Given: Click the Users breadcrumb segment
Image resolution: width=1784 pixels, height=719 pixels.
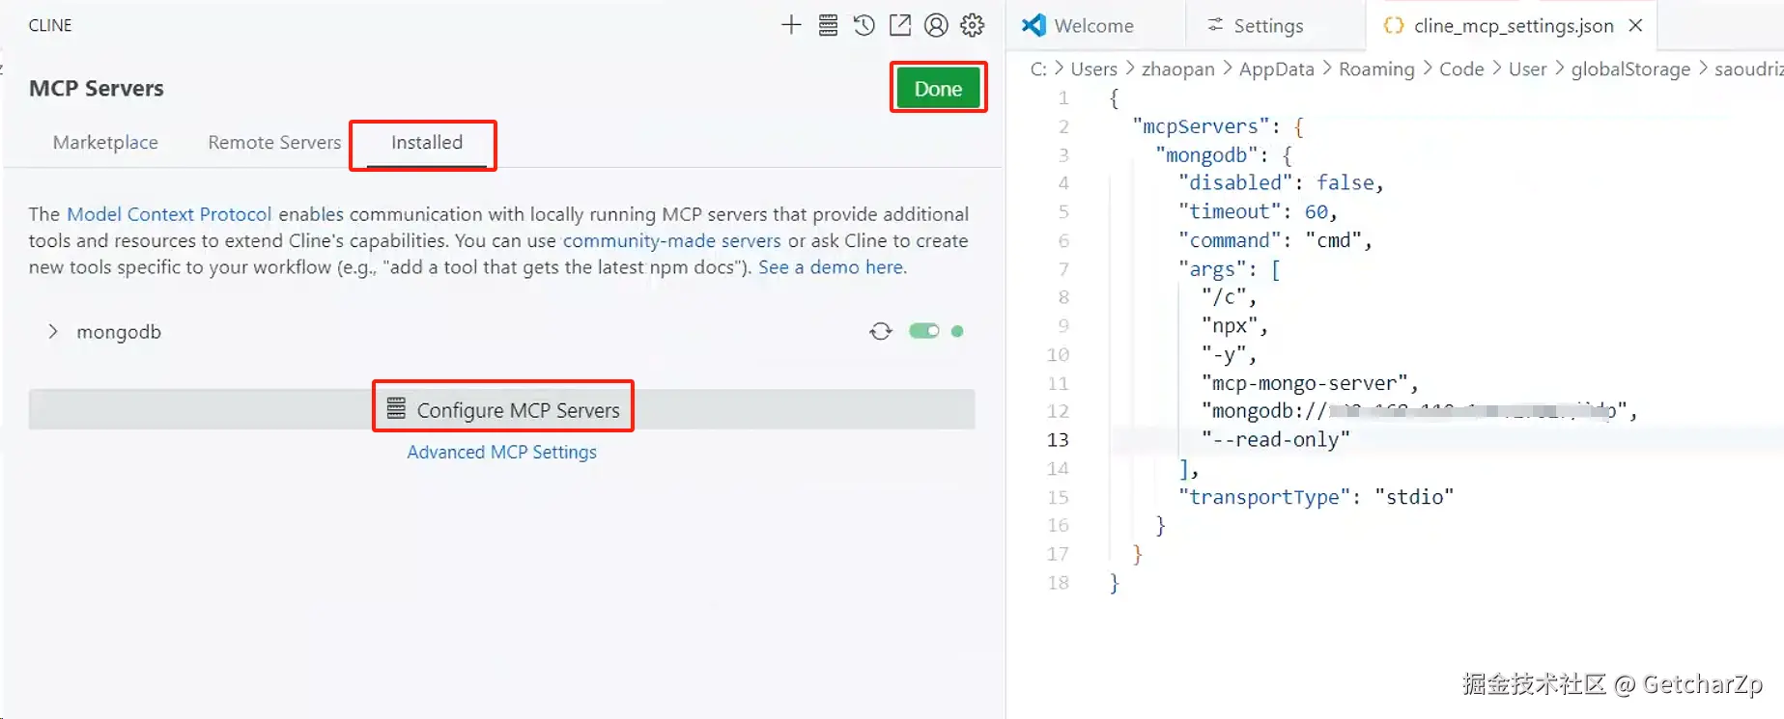Looking at the screenshot, I should pyautogui.click(x=1093, y=69).
